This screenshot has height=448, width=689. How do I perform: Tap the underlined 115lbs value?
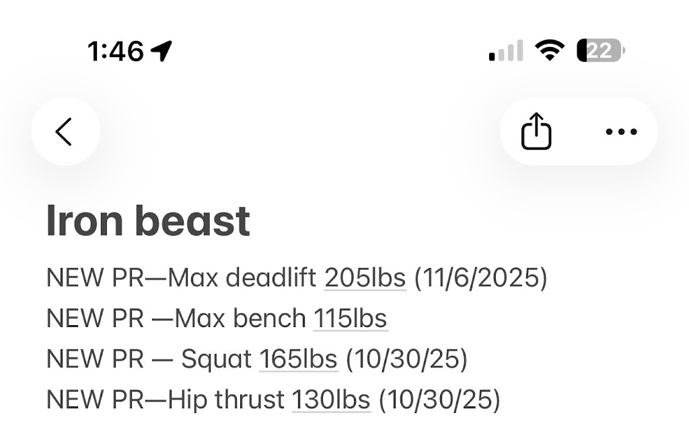point(350,318)
